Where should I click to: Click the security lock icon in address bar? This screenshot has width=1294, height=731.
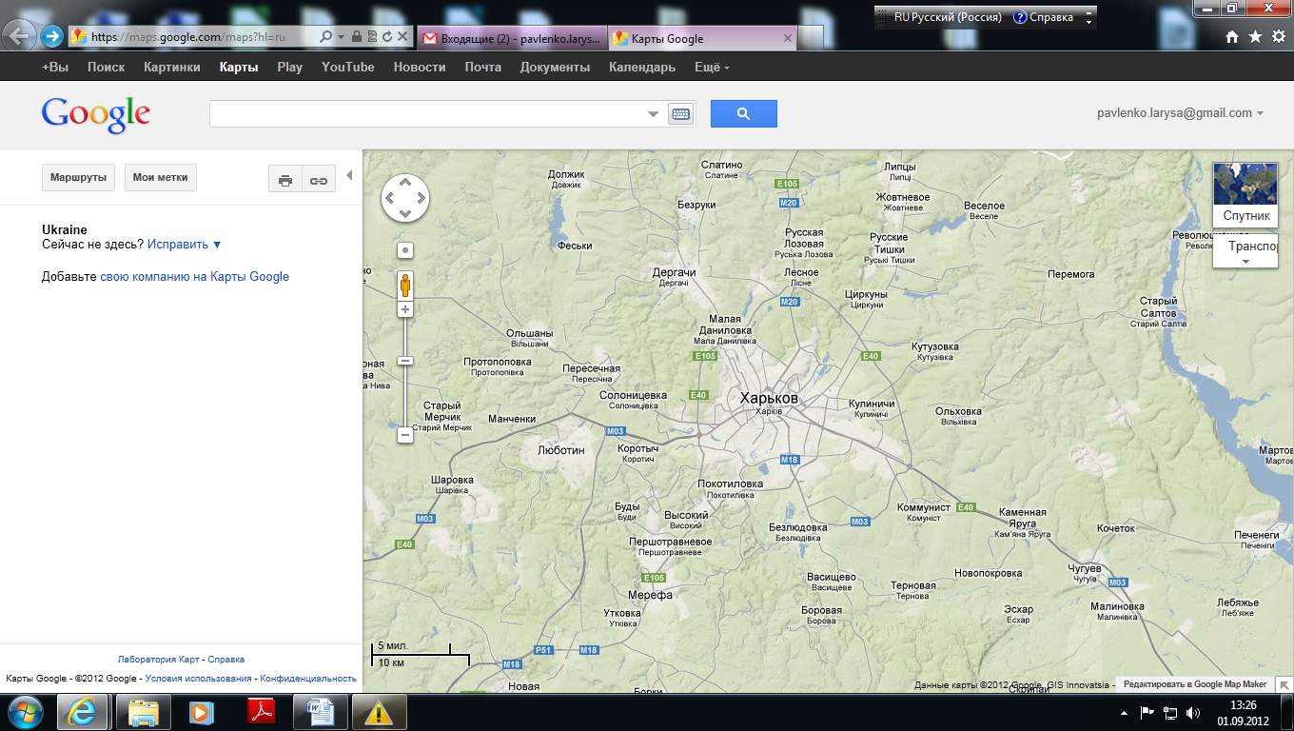click(x=356, y=37)
